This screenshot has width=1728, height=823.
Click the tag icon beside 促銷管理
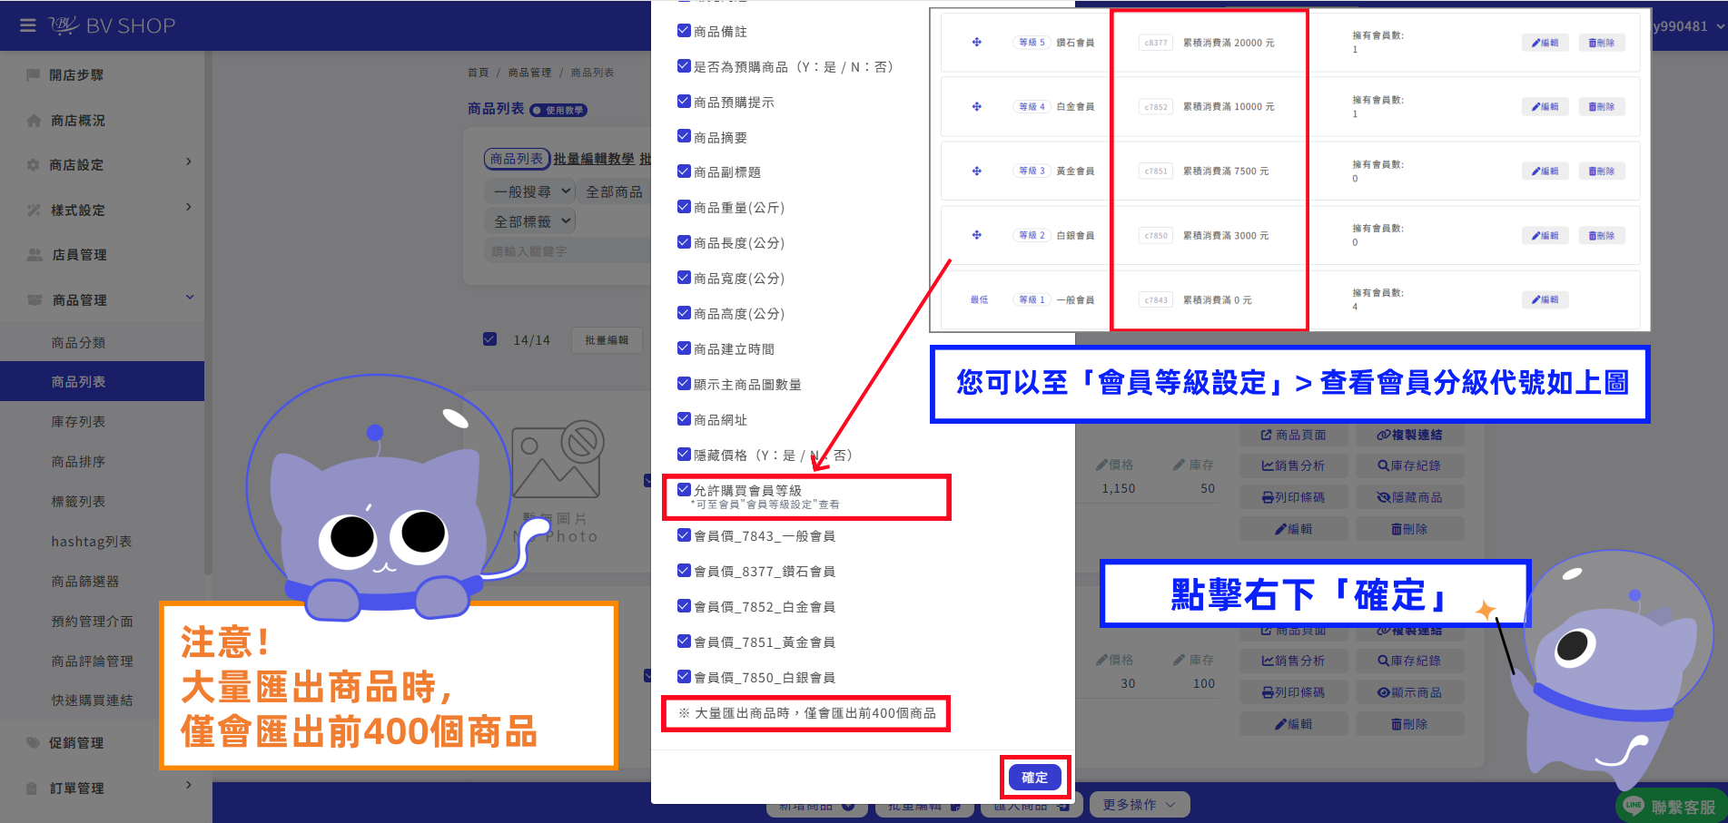point(34,742)
